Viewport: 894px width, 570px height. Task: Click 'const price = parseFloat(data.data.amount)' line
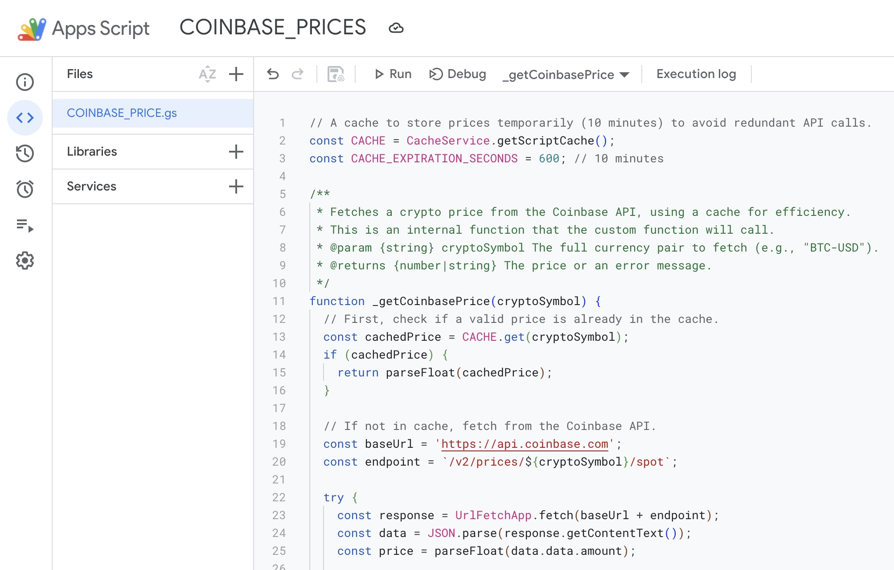(486, 551)
